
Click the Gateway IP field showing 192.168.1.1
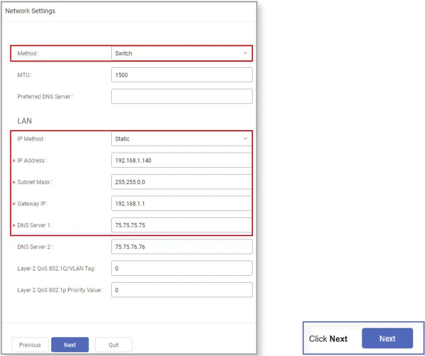182,203
